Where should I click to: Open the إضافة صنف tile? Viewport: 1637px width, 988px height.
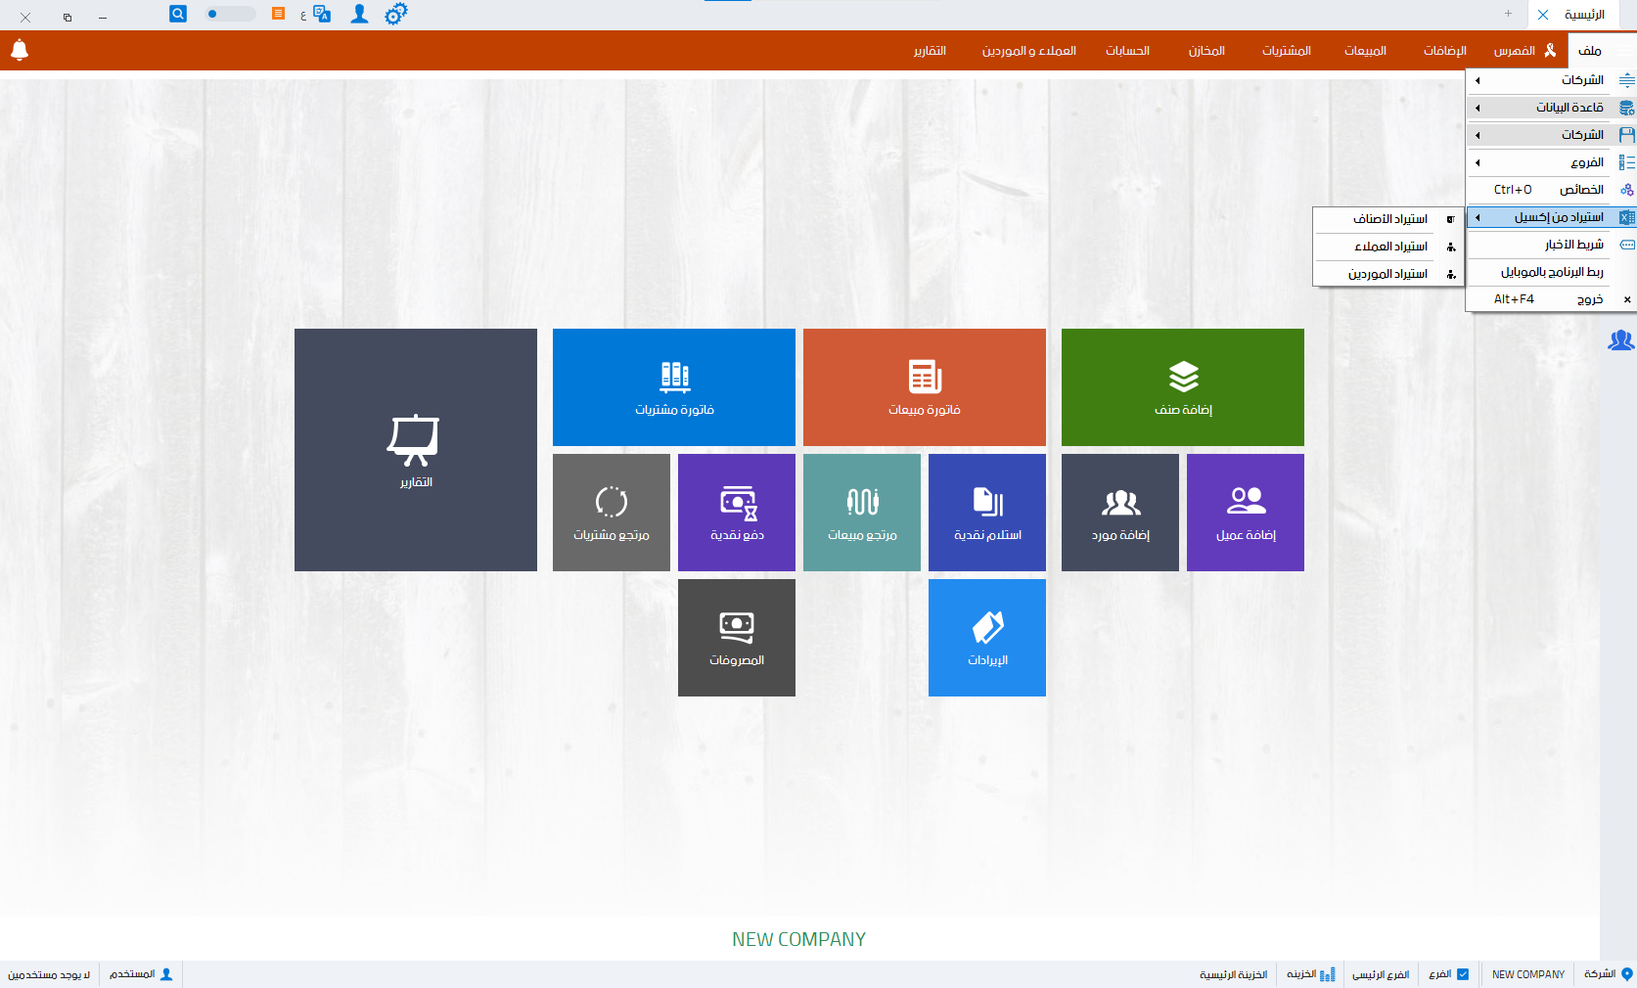tap(1182, 386)
